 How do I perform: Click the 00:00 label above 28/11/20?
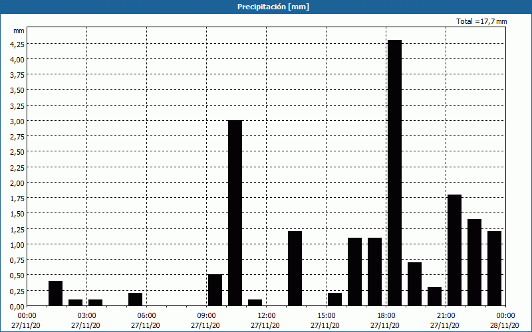(505, 316)
